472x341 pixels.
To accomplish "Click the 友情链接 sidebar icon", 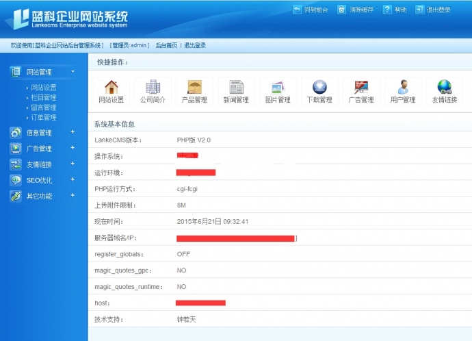I will click(x=16, y=164).
